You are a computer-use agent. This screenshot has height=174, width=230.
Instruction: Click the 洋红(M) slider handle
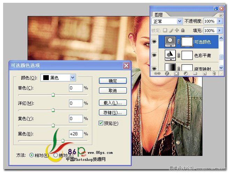pyautogui.click(x=53, y=110)
